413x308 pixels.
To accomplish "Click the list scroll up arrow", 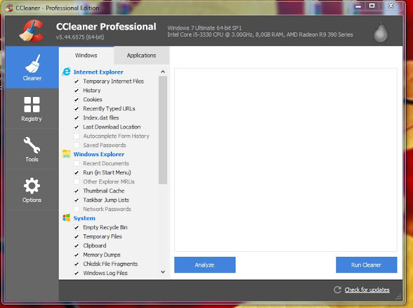I will click(x=163, y=72).
